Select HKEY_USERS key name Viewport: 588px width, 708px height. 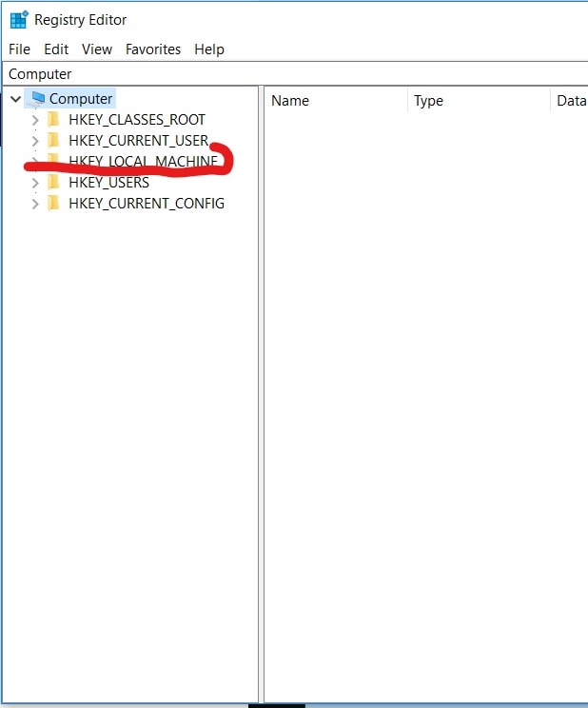coord(108,183)
